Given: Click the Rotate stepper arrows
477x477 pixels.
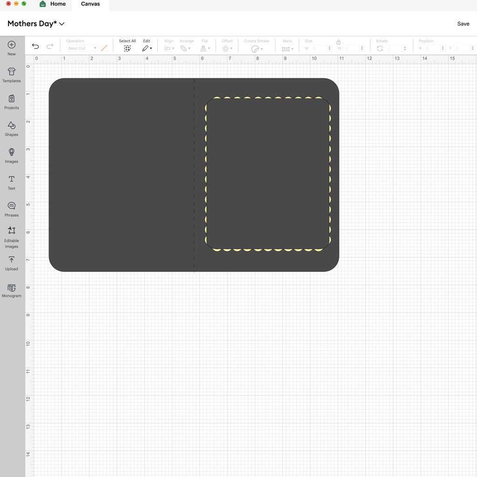Looking at the screenshot, I should coord(405,48).
